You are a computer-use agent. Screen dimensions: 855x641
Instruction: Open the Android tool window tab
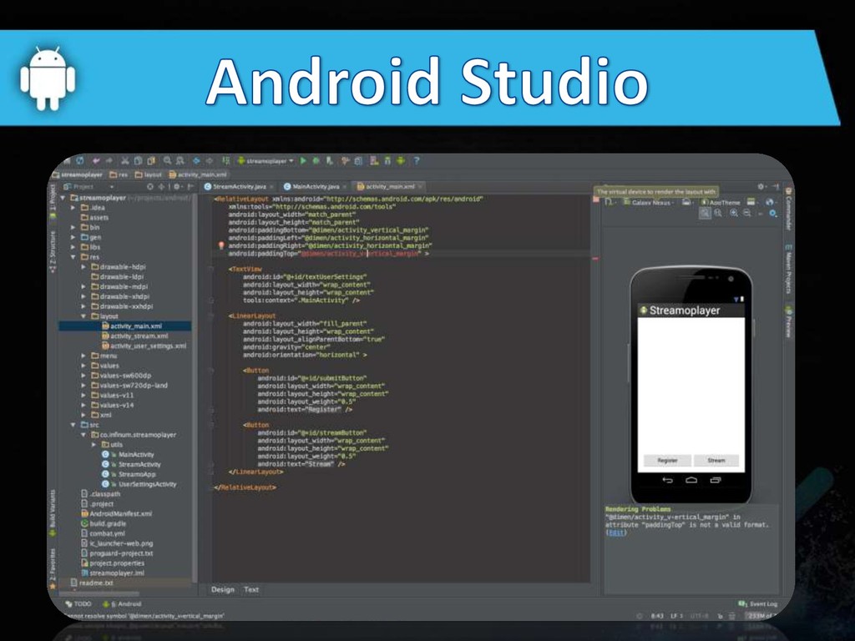122,604
